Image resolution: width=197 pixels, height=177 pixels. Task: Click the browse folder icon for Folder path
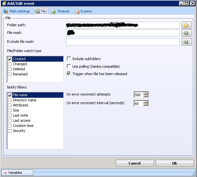(x=186, y=25)
